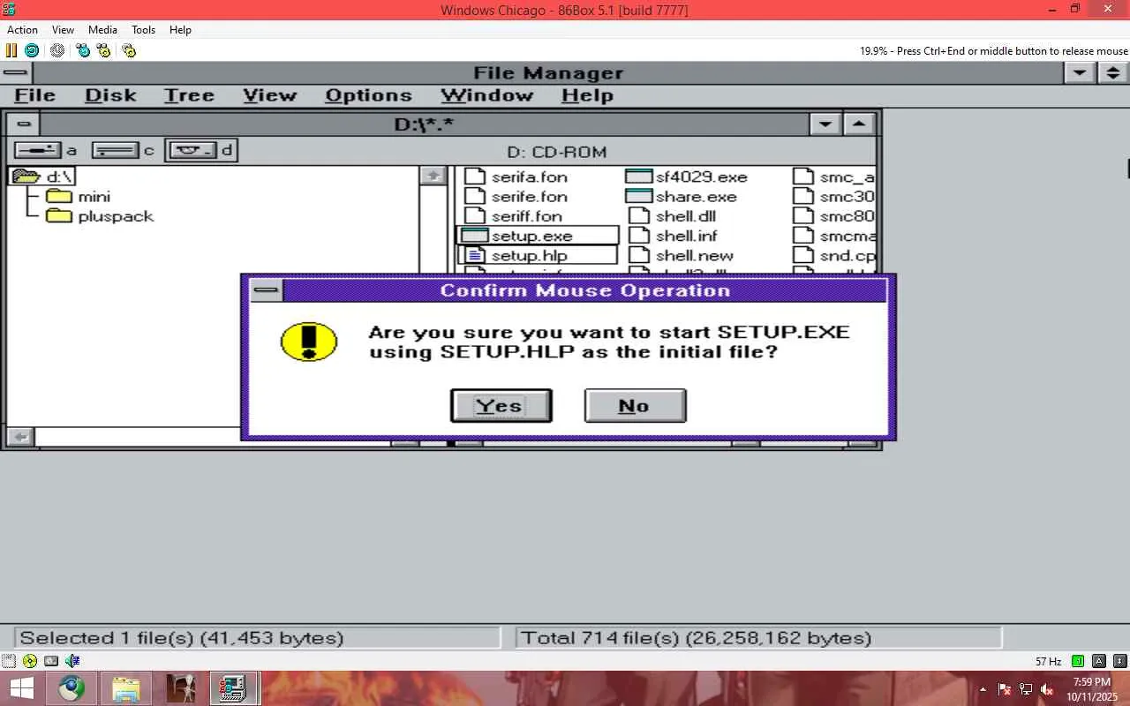Click the tree pane scroll up arrow
Viewport: 1130px width, 706px height.
[433, 176]
